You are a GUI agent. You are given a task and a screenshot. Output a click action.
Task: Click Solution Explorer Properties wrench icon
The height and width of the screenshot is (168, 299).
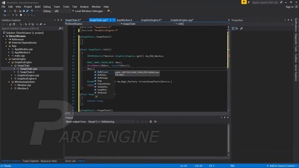pos(41,24)
